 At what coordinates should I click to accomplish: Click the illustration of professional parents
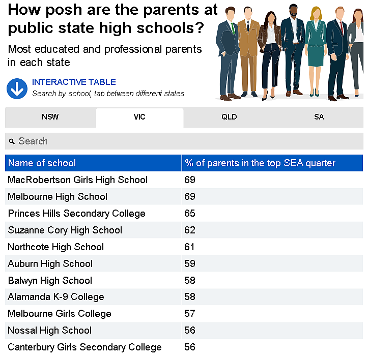[290, 53]
